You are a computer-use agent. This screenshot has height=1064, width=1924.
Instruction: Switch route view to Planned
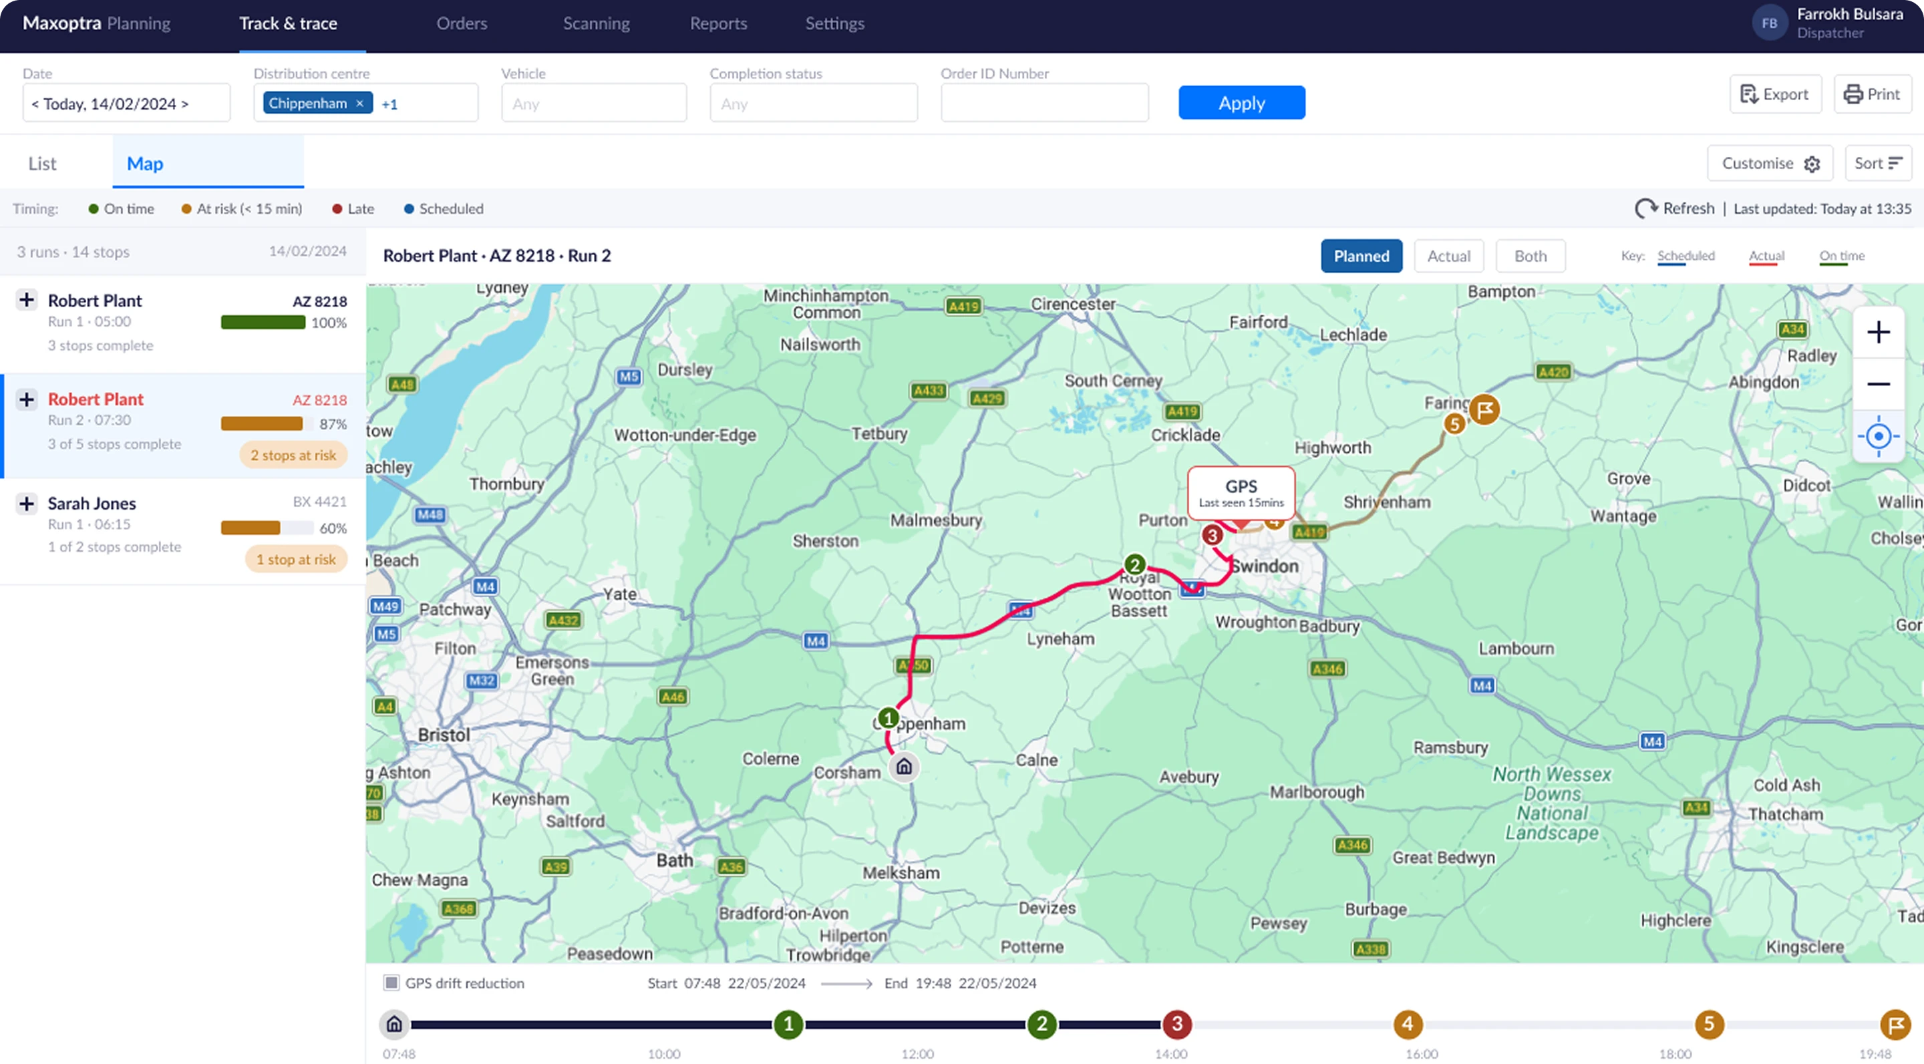pyautogui.click(x=1361, y=256)
